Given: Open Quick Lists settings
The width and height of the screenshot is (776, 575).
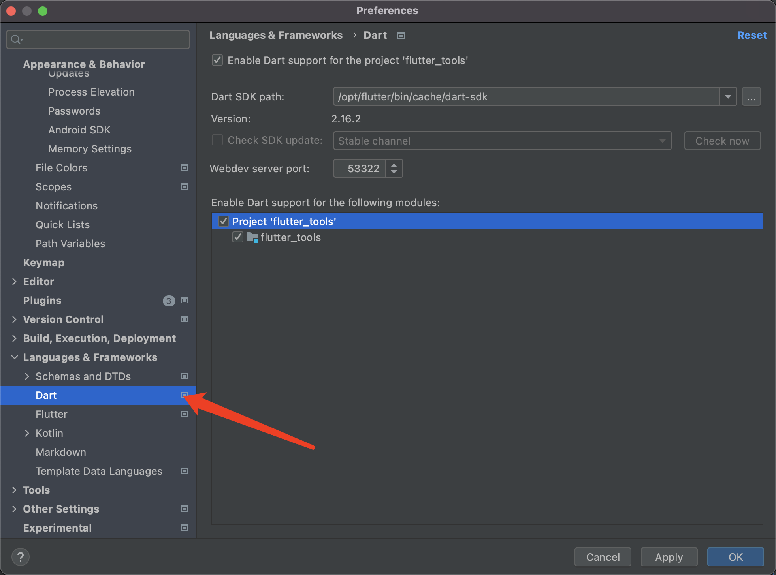Looking at the screenshot, I should pyautogui.click(x=62, y=225).
